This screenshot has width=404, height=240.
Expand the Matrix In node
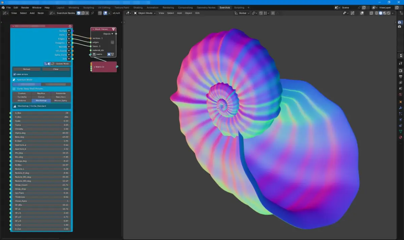(94, 67)
